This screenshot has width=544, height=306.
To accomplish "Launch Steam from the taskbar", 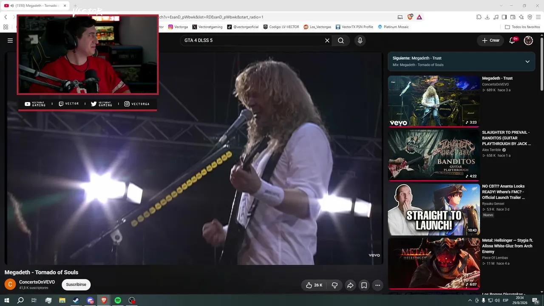I will coord(76,300).
